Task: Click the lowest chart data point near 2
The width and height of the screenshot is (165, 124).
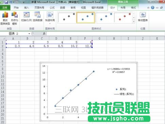Action: tap(55, 106)
